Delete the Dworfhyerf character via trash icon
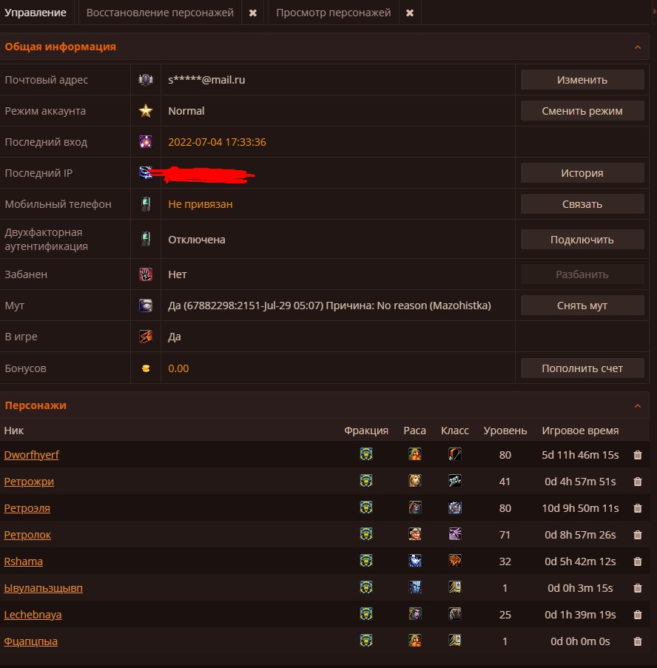Viewport: 657px width, 668px height. pyautogui.click(x=638, y=455)
